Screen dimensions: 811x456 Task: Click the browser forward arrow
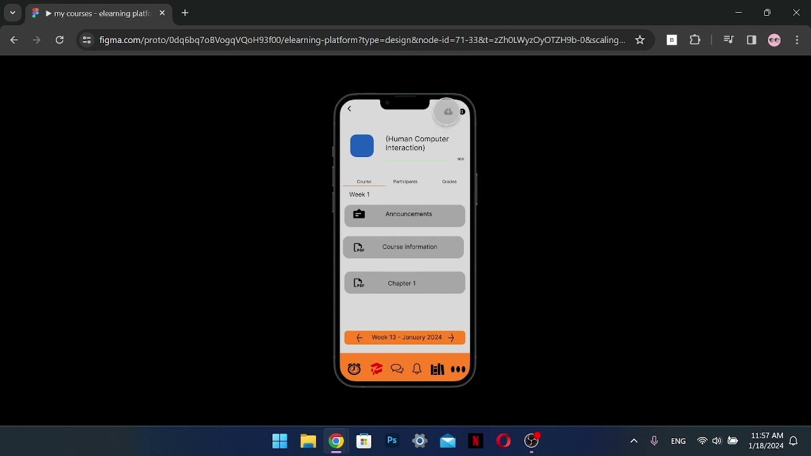click(37, 40)
